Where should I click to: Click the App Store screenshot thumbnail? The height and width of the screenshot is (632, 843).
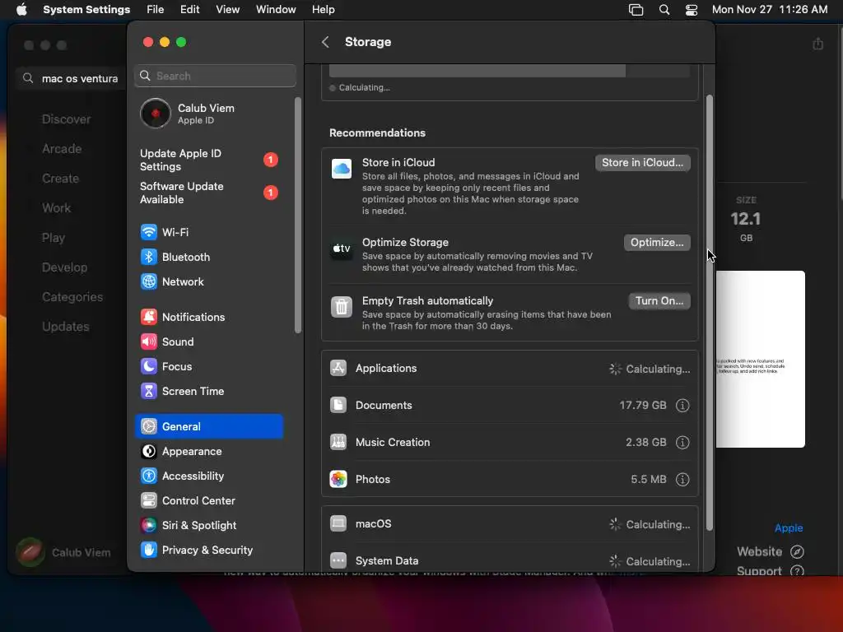[760, 359]
